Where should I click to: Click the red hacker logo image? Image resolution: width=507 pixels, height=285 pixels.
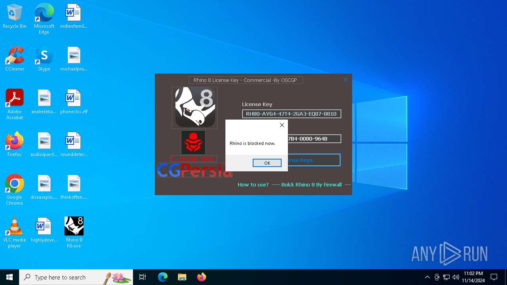193,142
